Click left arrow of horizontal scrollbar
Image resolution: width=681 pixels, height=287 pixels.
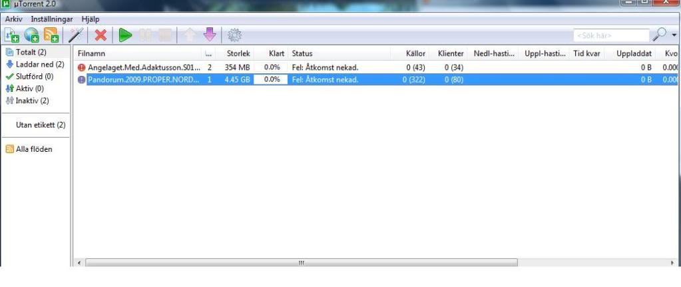79,262
